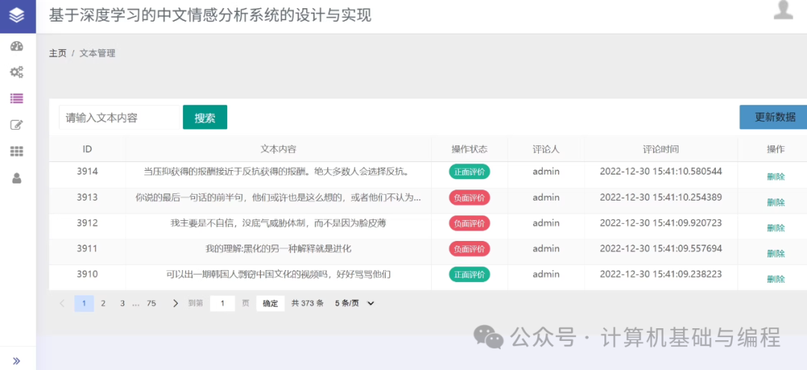Screen dimensions: 807x370
Task: Go to page 2 in pagination
Action: tap(103, 304)
